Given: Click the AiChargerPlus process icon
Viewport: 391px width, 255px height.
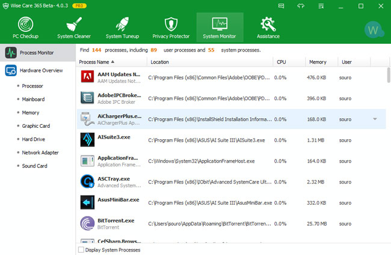Looking at the screenshot, I should [87, 118].
